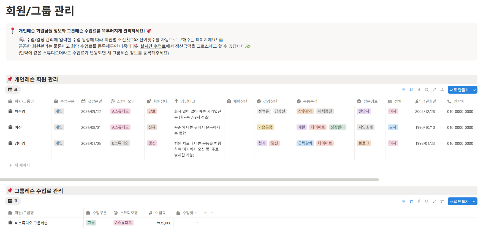Image resolution: width=478 pixels, height=231 pixels.
Task: Open 회원/그룹명 column header in 개인레슨 table
Action: (x=29, y=101)
